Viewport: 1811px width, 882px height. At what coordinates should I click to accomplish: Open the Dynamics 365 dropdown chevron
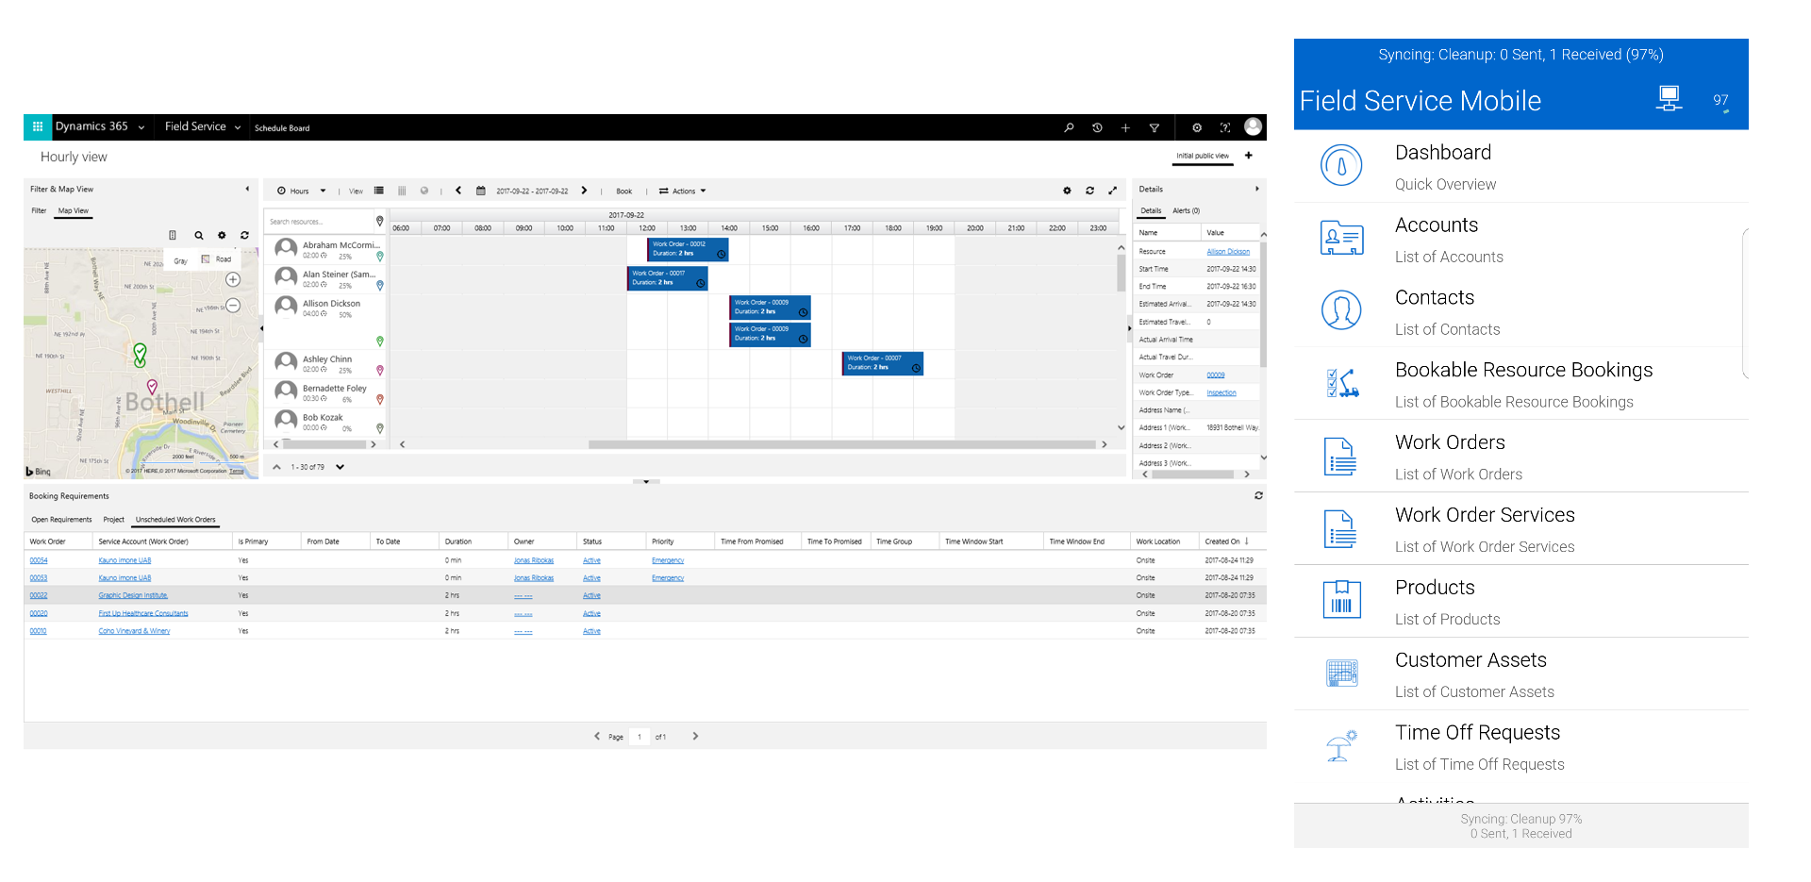pos(141,127)
